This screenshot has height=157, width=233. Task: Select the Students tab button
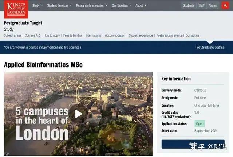tap(189, 5)
